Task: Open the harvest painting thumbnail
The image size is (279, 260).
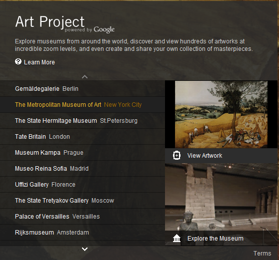Action: (x=221, y=114)
